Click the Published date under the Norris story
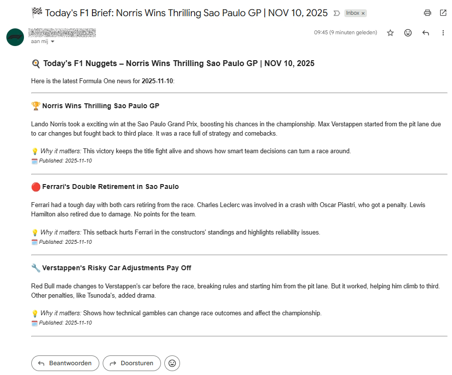 point(66,161)
